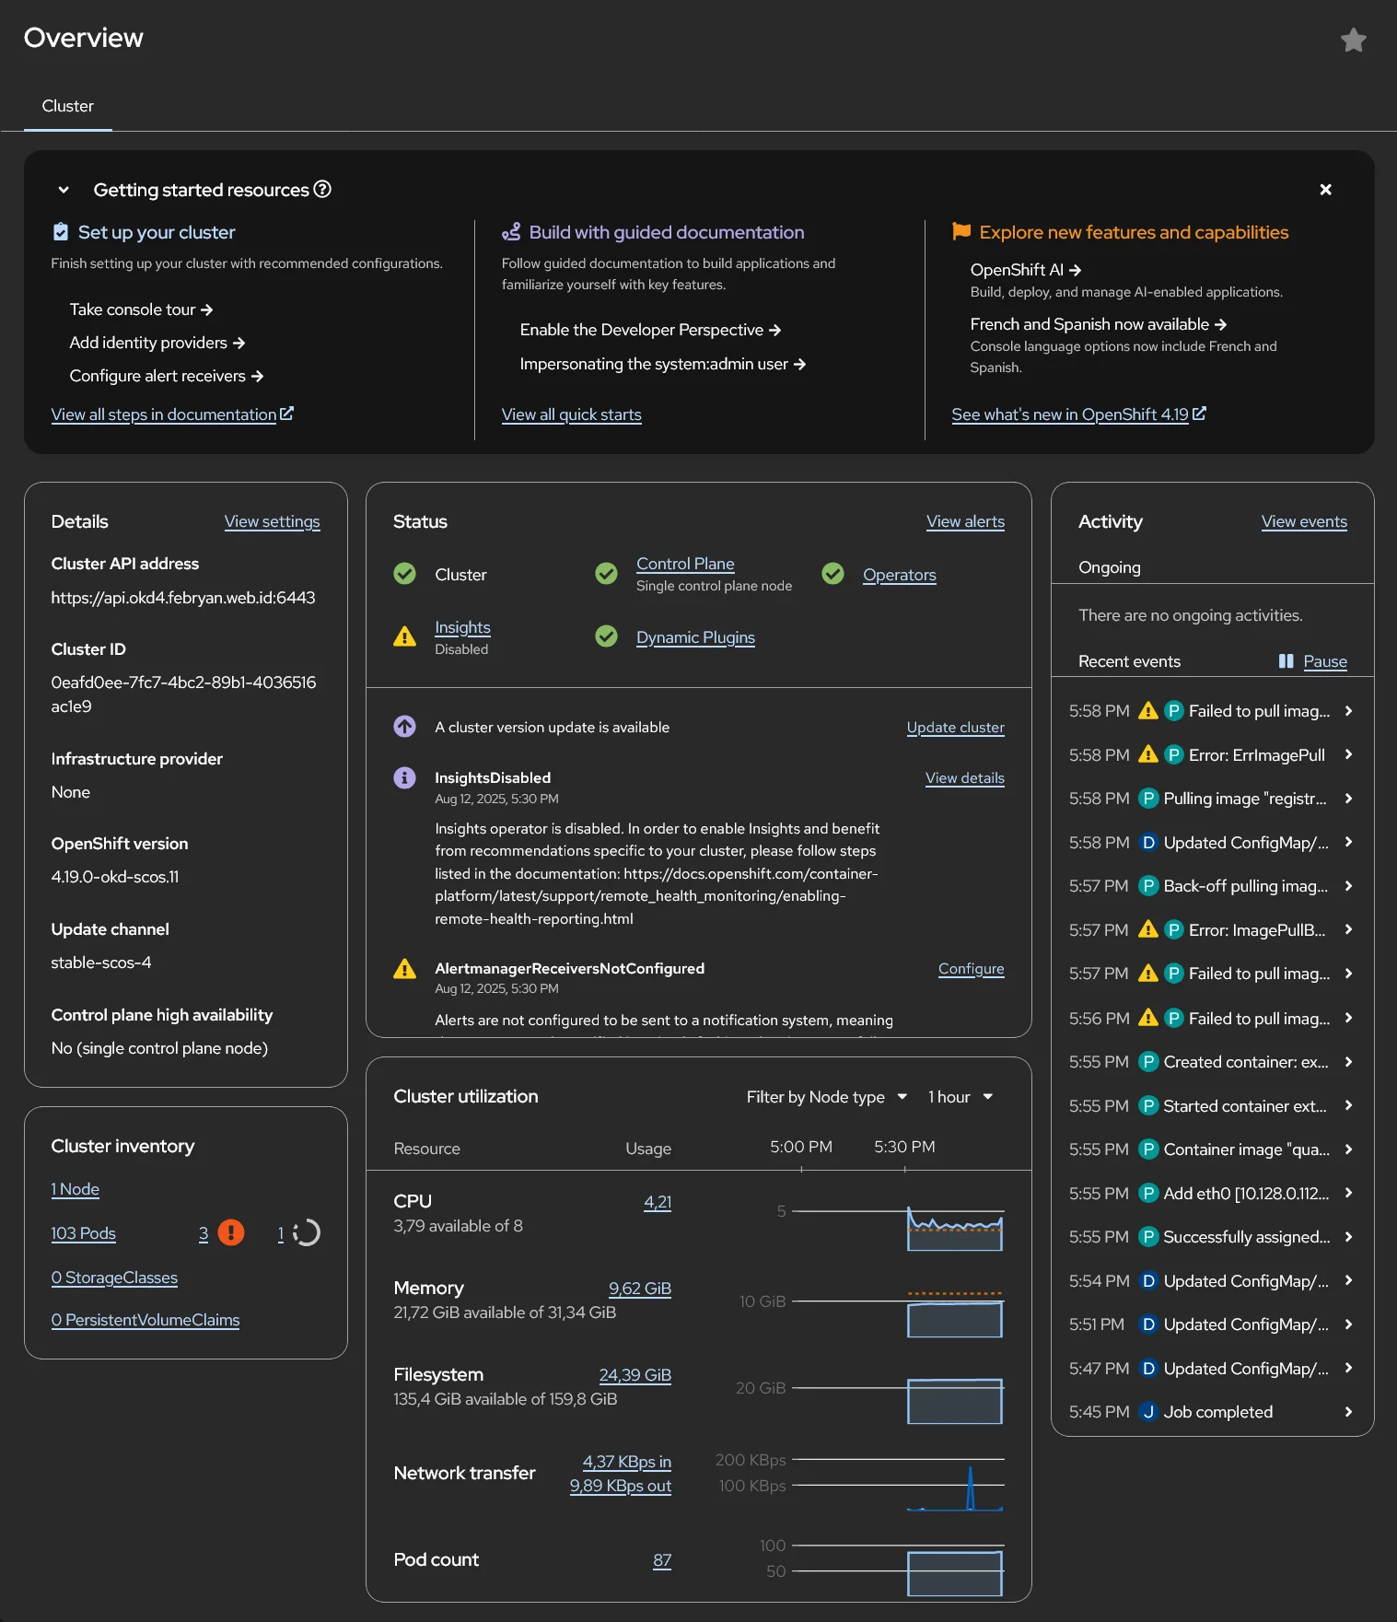
Task: Click View all quick starts
Action: click(x=571, y=414)
